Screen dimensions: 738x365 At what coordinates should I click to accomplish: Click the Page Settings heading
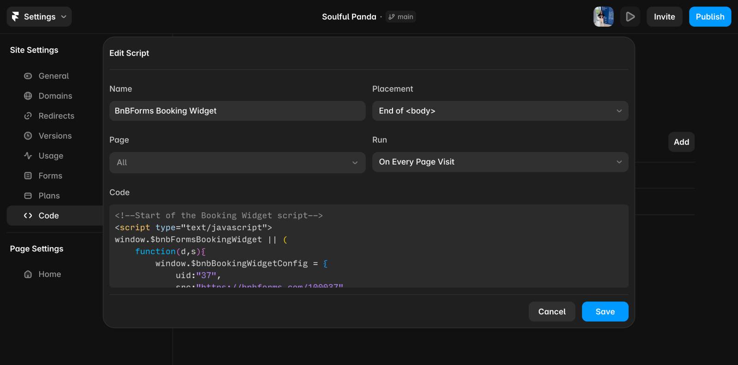[x=37, y=249]
